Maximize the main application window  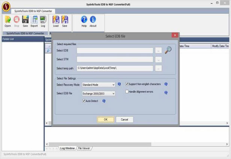pyautogui.click(x=217, y=3)
